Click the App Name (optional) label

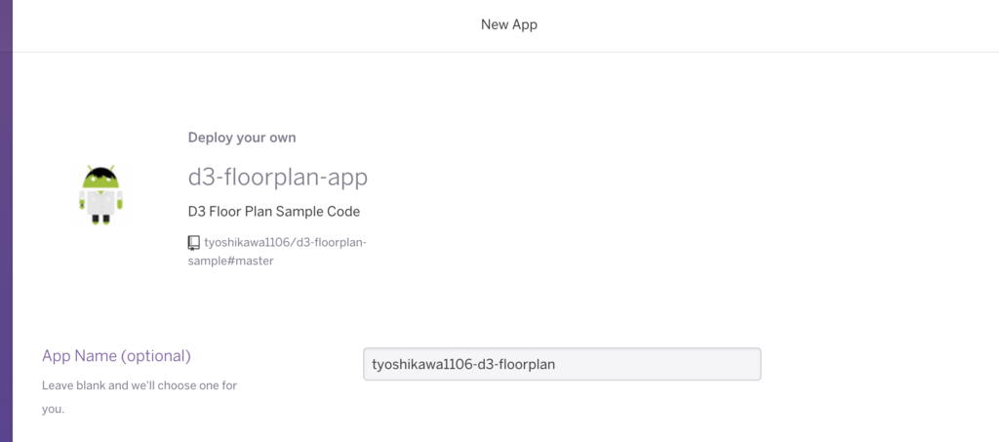coord(117,355)
